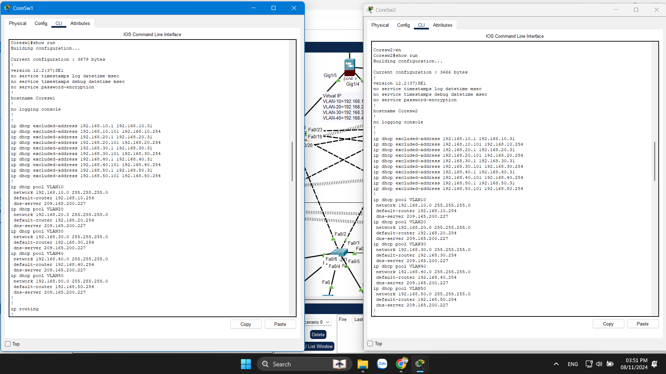Click 'ip dhcp pool VLAN10' in CoreSw1 CLI

pos(37,187)
